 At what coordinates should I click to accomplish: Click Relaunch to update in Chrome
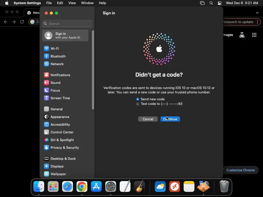pos(238,22)
